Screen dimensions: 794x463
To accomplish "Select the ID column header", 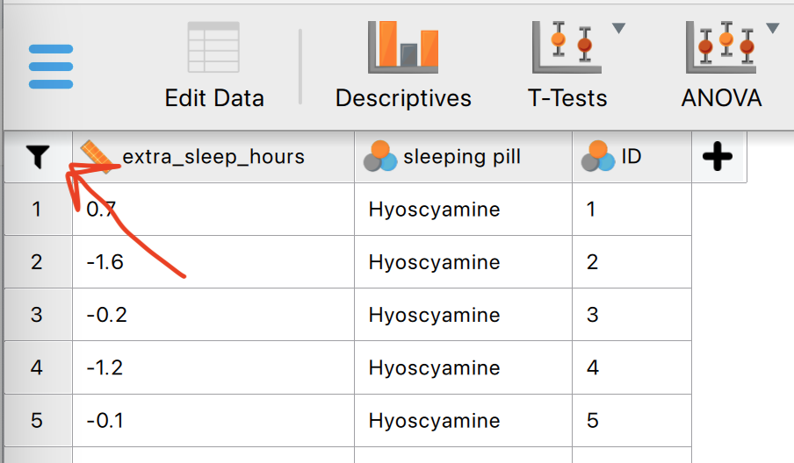I will click(x=632, y=157).
